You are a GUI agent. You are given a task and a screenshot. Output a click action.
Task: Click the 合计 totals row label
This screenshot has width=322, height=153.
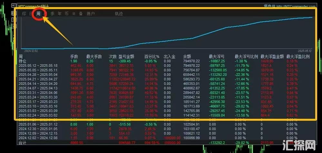23,143
